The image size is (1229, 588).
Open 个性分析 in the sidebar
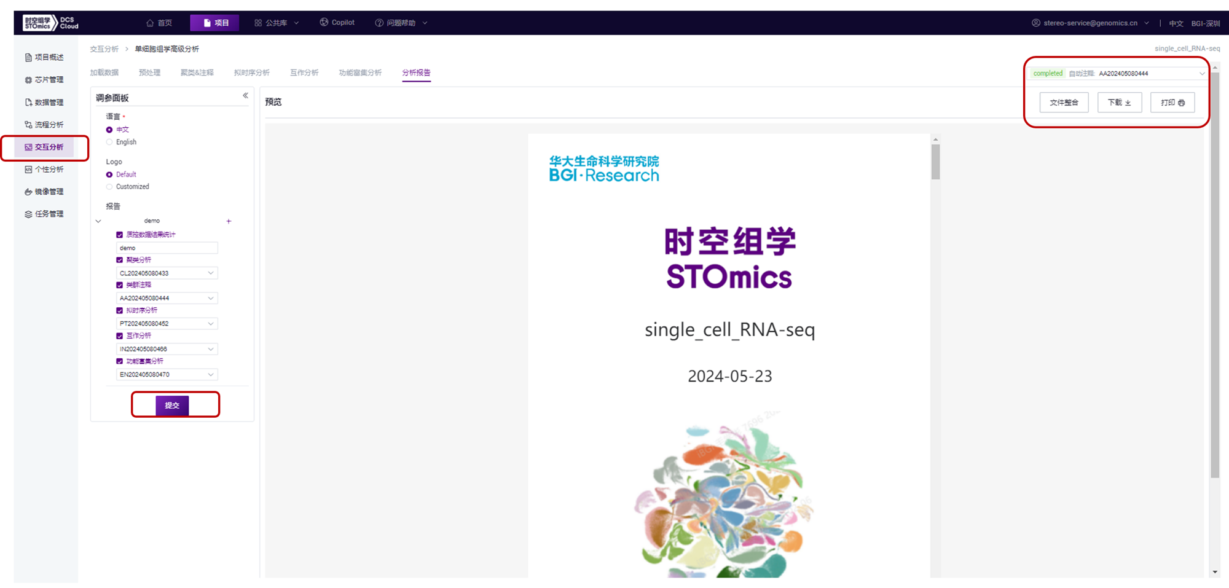(x=44, y=169)
